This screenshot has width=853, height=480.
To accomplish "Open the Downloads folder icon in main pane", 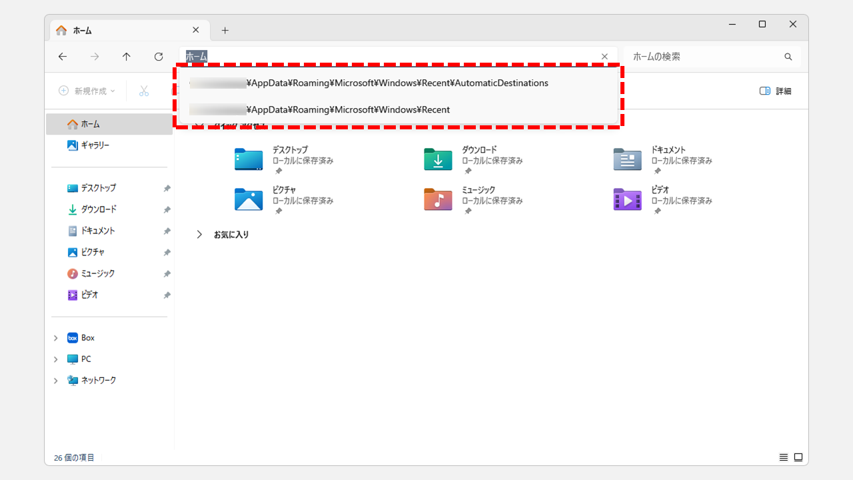I will point(438,159).
